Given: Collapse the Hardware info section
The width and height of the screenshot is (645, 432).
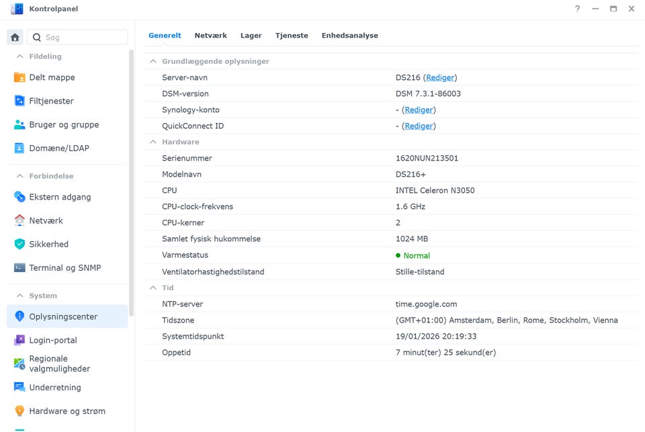Looking at the screenshot, I should tap(153, 142).
